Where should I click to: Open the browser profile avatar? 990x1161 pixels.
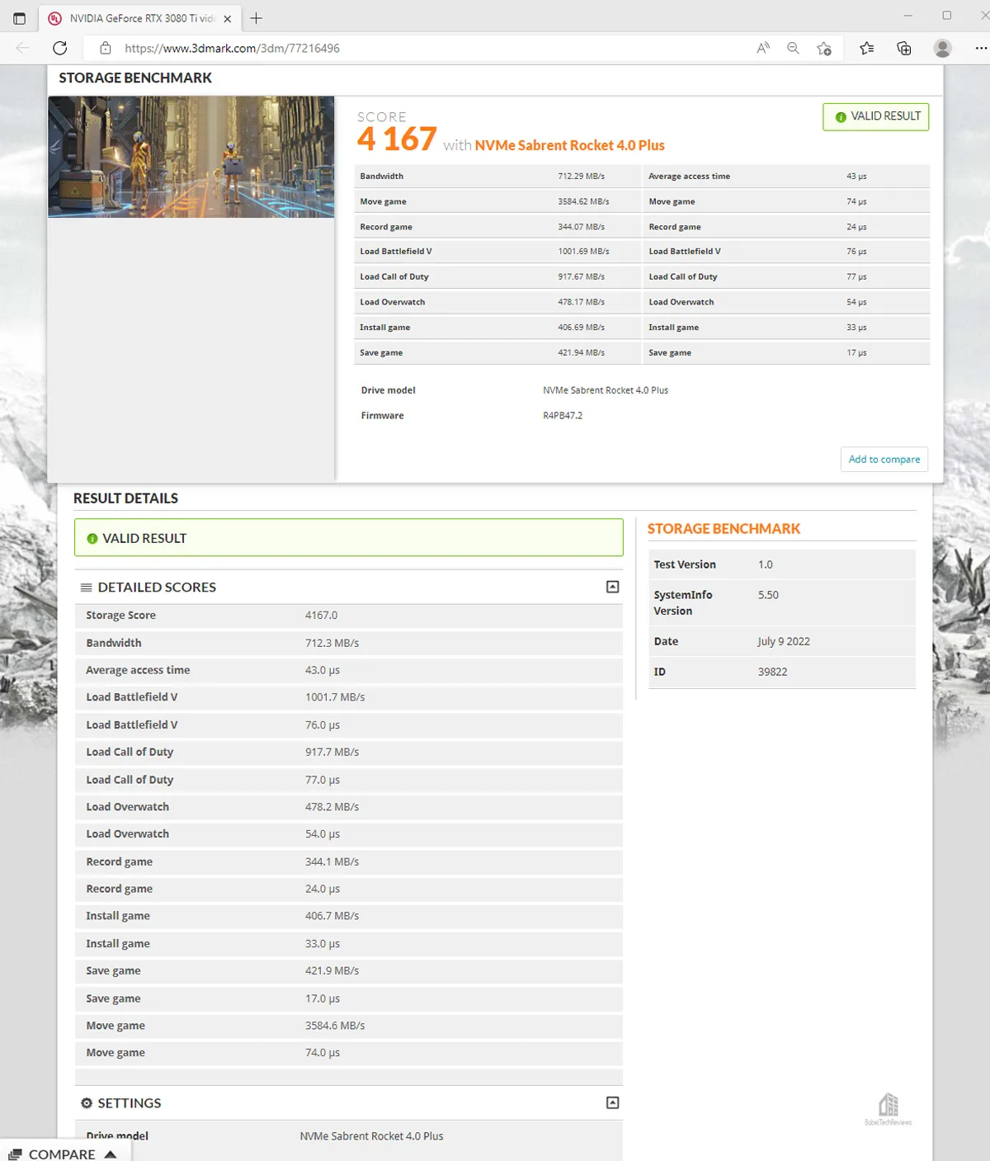942,48
